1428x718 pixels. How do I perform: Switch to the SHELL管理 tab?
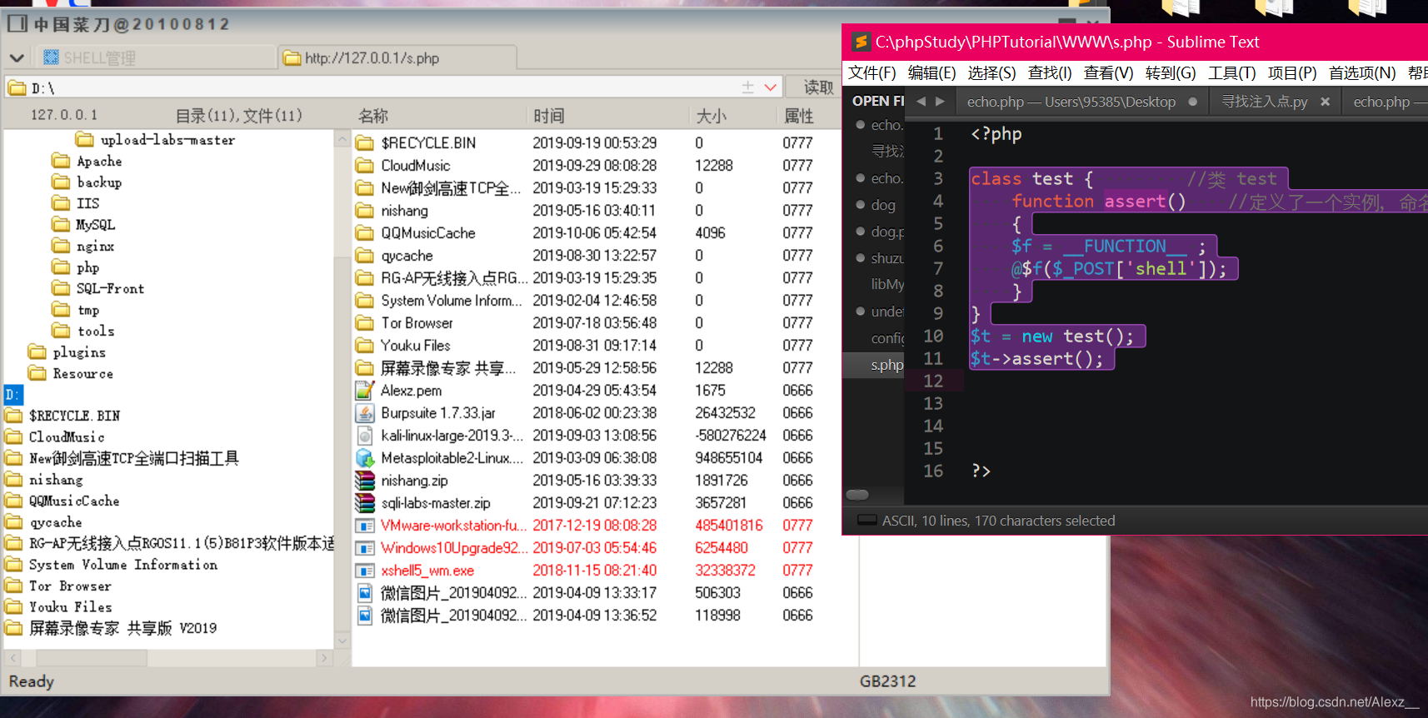point(157,57)
